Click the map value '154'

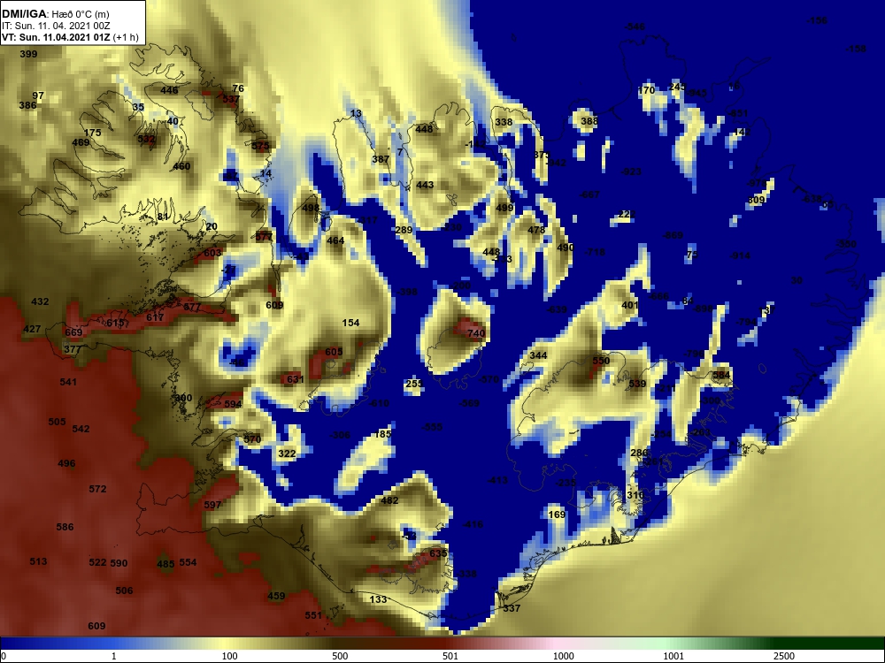click(x=350, y=323)
